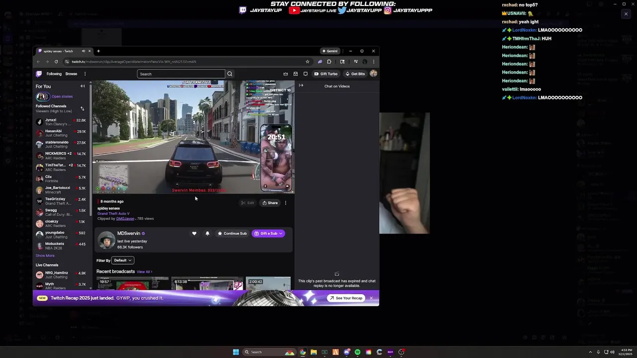The height and width of the screenshot is (358, 637).
Task: Collapse the For You sidebar
Action: click(83, 86)
